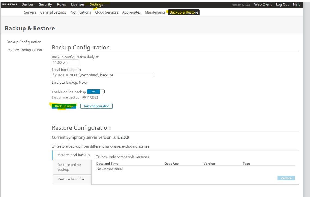Click server version 8.2.0.0 text
Viewport: 310px width, 197px height.
[x=123, y=137]
